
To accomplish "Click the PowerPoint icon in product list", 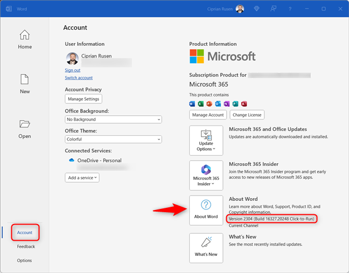I will click(x=209, y=104).
